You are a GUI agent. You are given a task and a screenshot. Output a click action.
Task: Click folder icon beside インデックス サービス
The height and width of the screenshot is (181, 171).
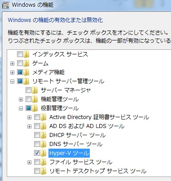[x=26, y=54]
